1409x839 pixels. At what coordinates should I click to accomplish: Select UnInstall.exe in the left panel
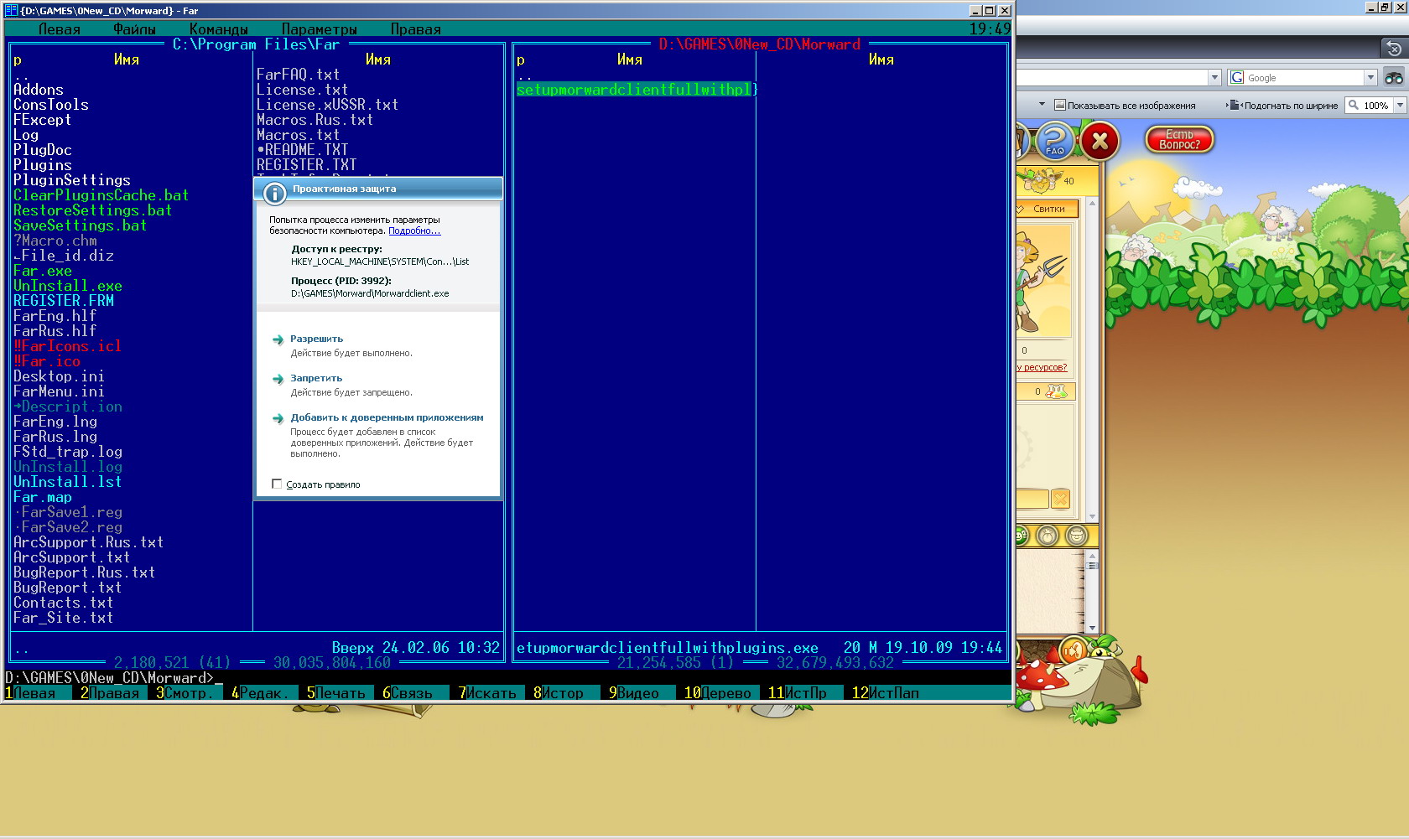68,286
